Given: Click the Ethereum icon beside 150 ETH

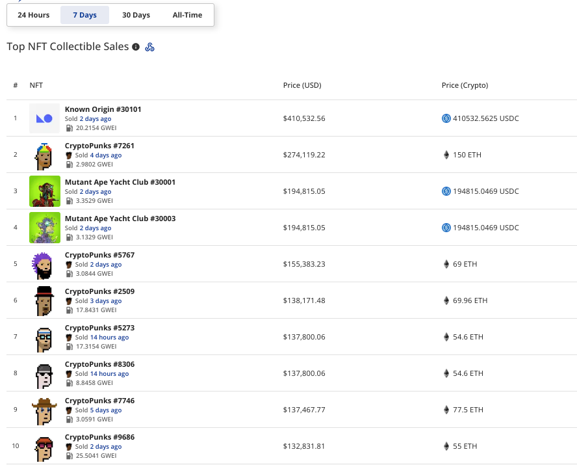Looking at the screenshot, I should point(446,155).
